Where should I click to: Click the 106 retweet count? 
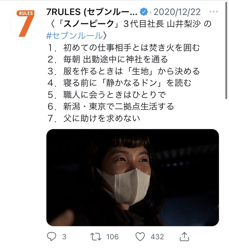[112, 237]
